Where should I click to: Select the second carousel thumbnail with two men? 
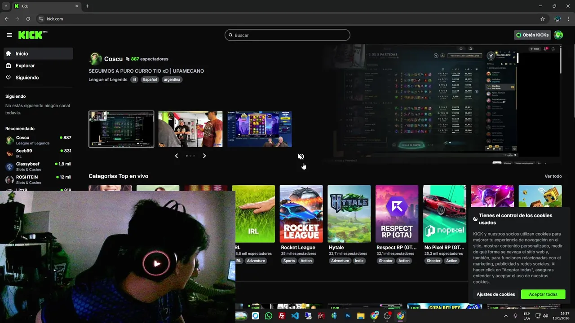click(x=190, y=129)
